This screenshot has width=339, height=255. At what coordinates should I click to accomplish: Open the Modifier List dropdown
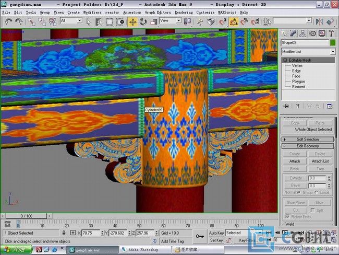tap(308, 52)
